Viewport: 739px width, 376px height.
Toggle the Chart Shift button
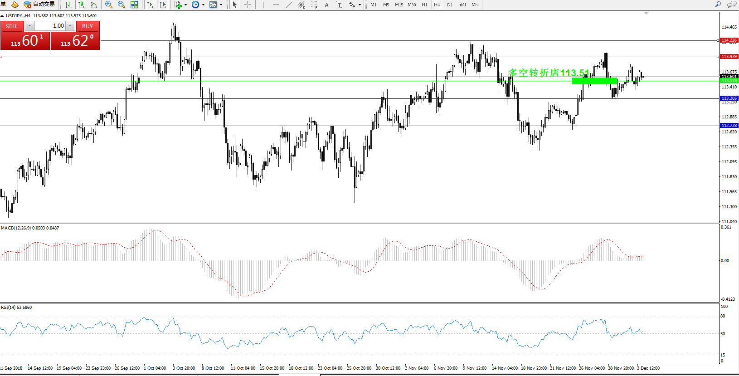click(x=163, y=5)
